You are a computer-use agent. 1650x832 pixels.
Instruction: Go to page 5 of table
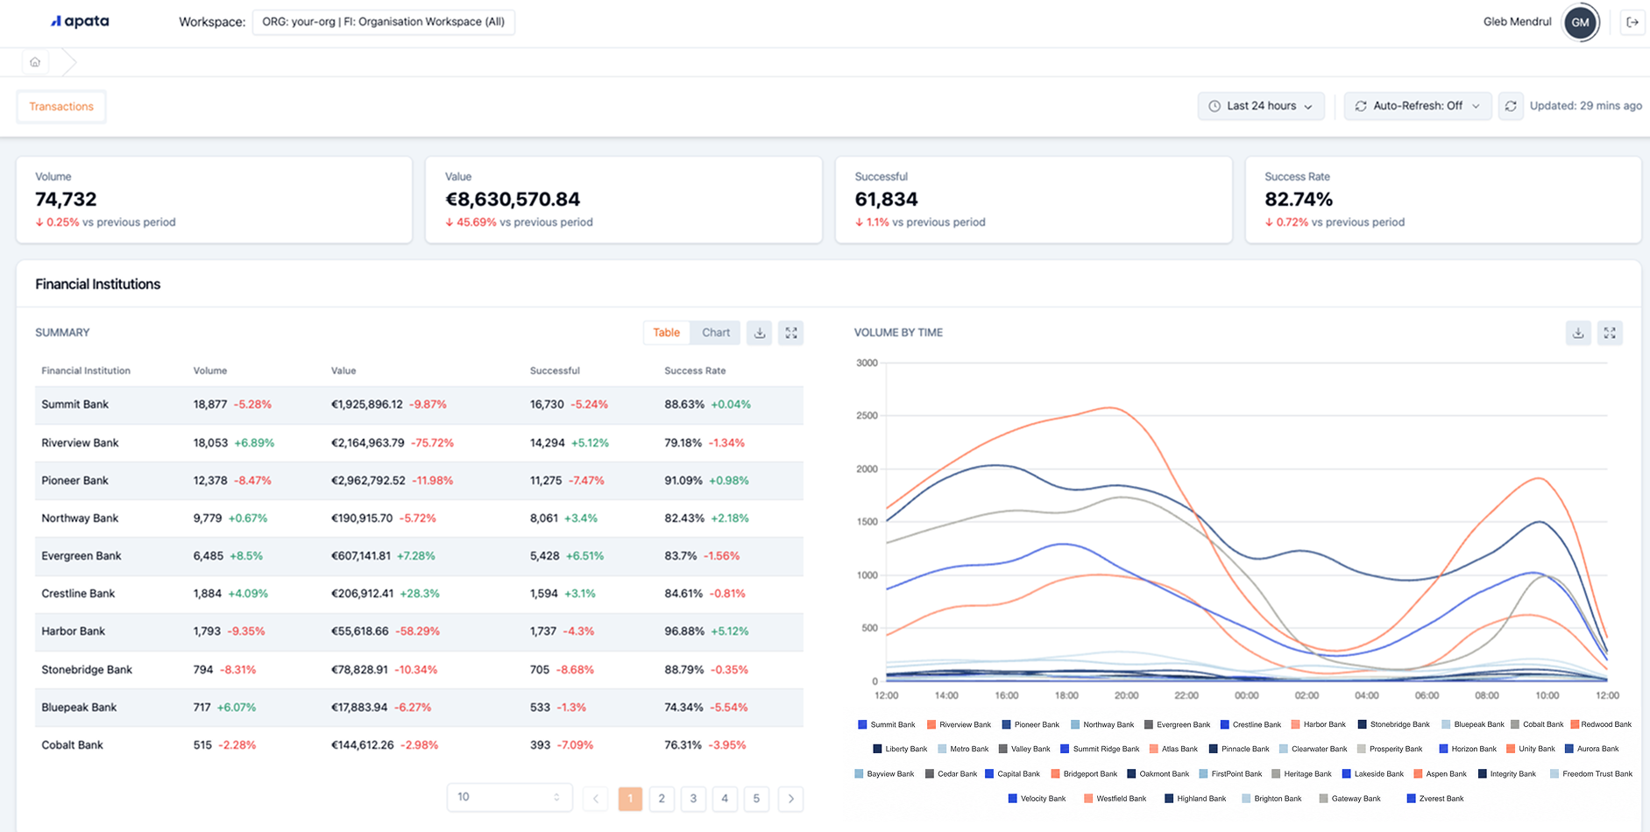(x=756, y=799)
